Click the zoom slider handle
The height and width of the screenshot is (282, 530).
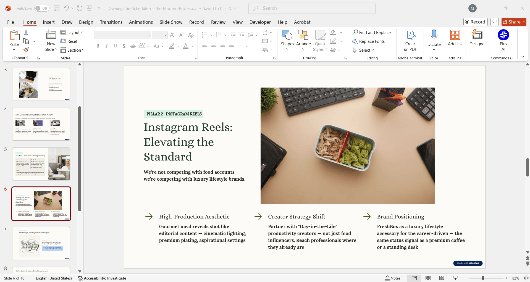(x=483, y=278)
